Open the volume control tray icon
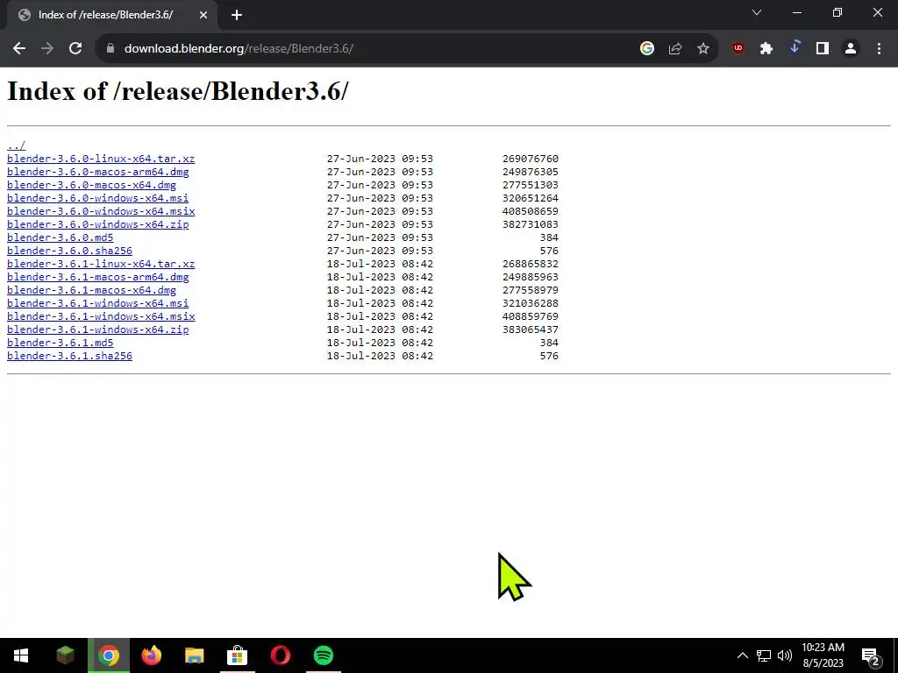The image size is (898, 673). (x=785, y=655)
